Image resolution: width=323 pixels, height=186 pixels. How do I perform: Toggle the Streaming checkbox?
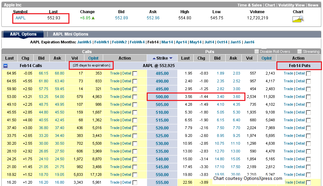(300, 51)
